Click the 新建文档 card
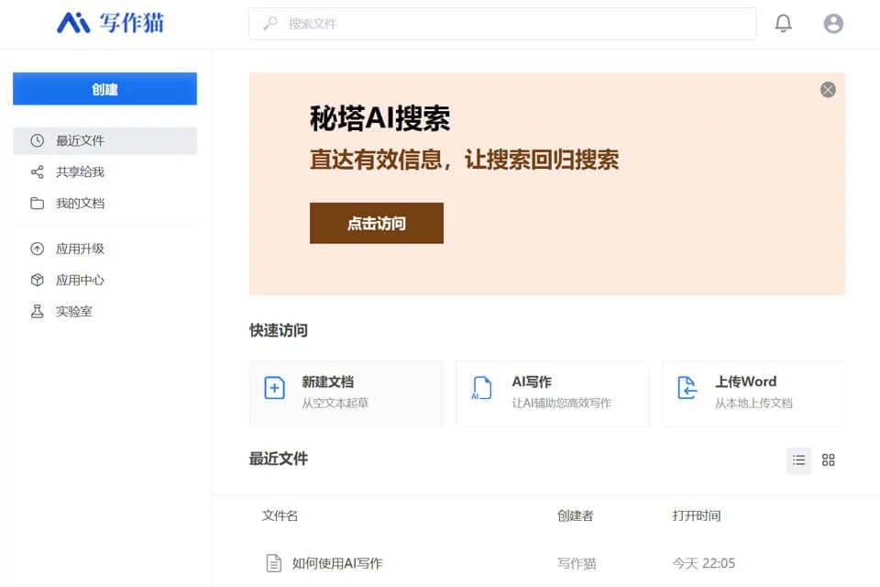This screenshot has height=587, width=880. [346, 393]
